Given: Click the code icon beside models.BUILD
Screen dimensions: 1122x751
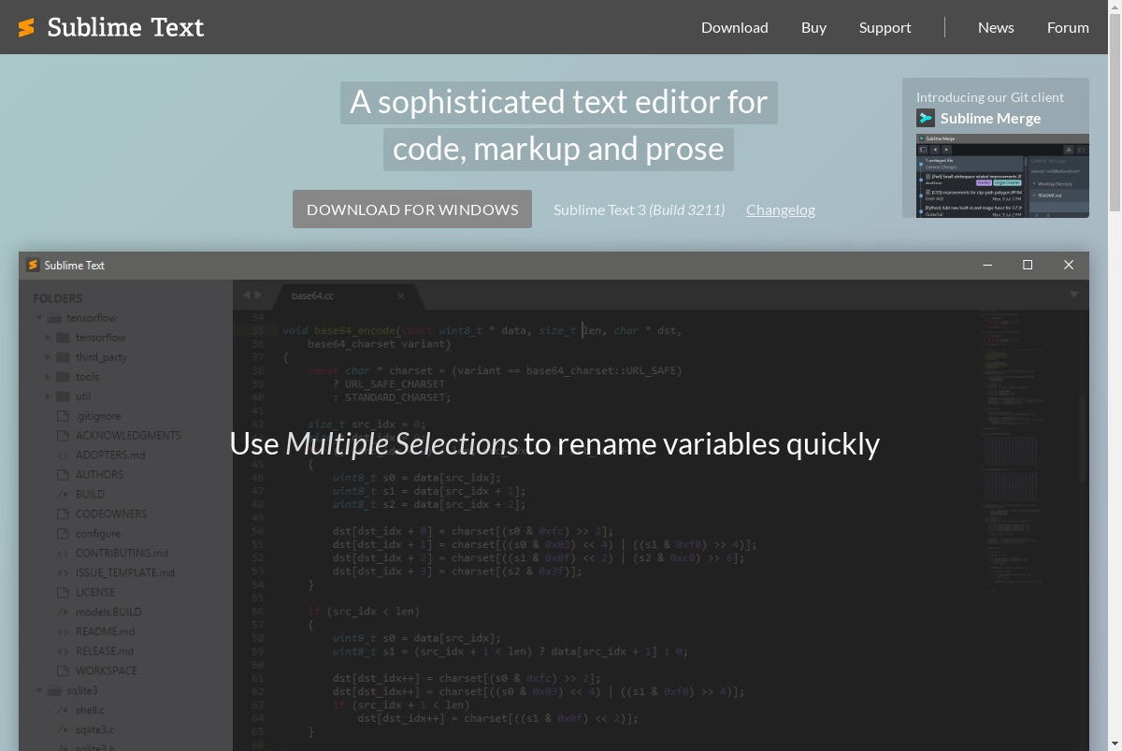Looking at the screenshot, I should 63,612.
